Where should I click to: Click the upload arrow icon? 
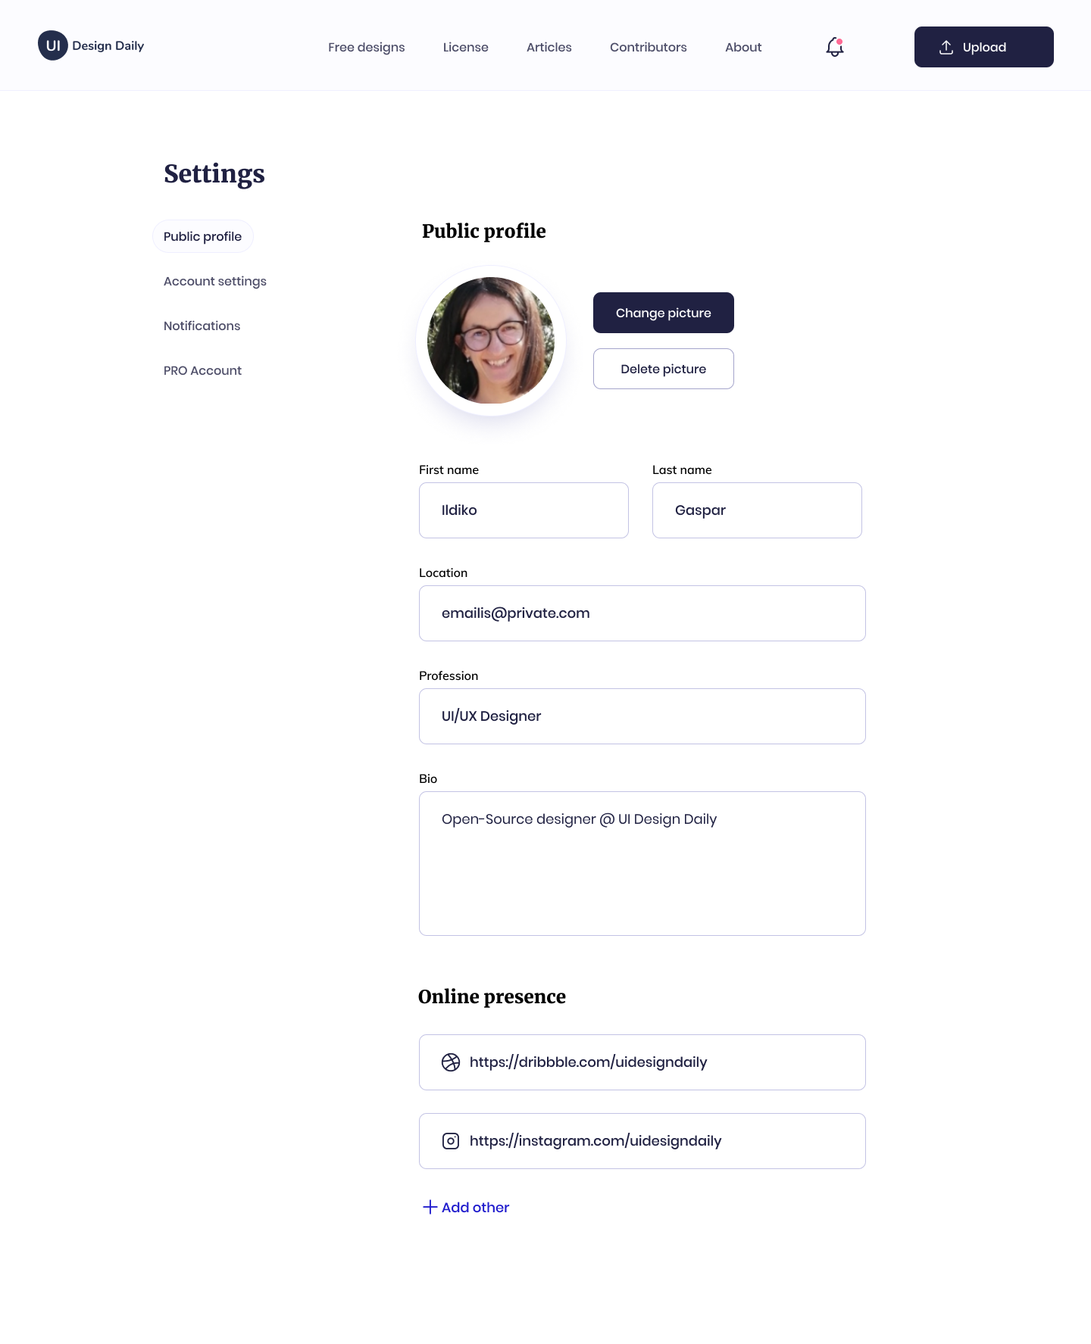point(946,47)
